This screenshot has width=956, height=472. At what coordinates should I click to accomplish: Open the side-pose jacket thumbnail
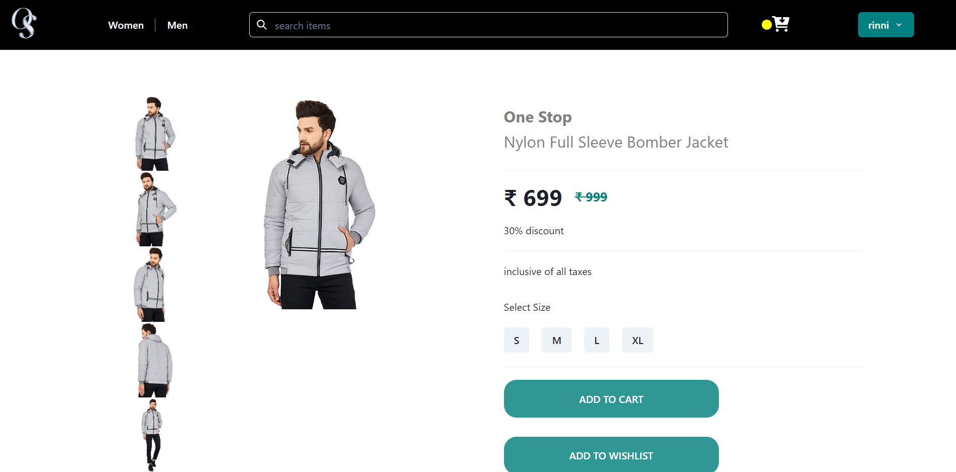154,209
